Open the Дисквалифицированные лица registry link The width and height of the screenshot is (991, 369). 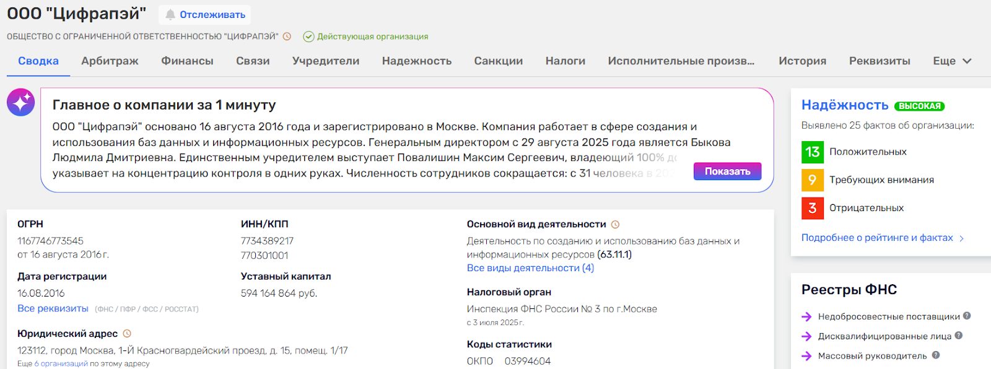coord(884,336)
